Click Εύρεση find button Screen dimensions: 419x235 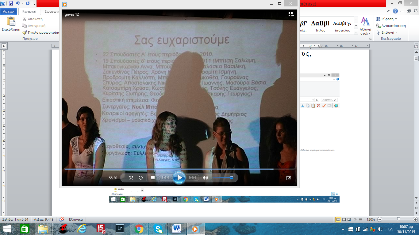[385, 19]
